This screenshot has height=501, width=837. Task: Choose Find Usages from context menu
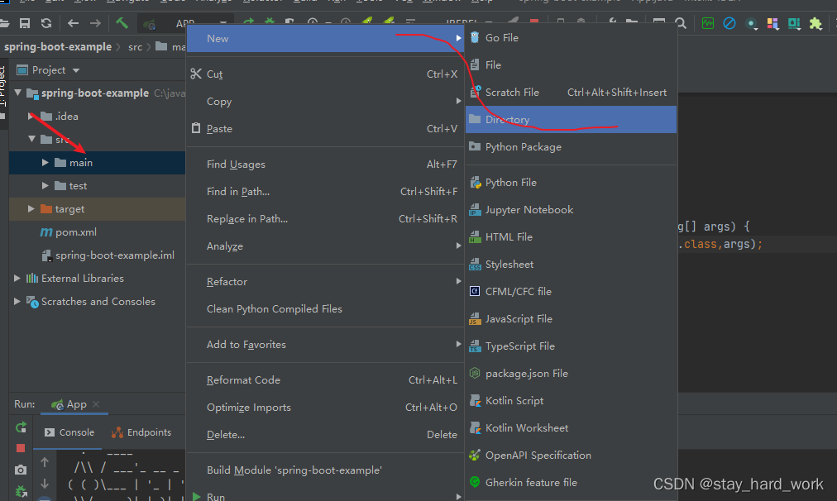pos(325,165)
